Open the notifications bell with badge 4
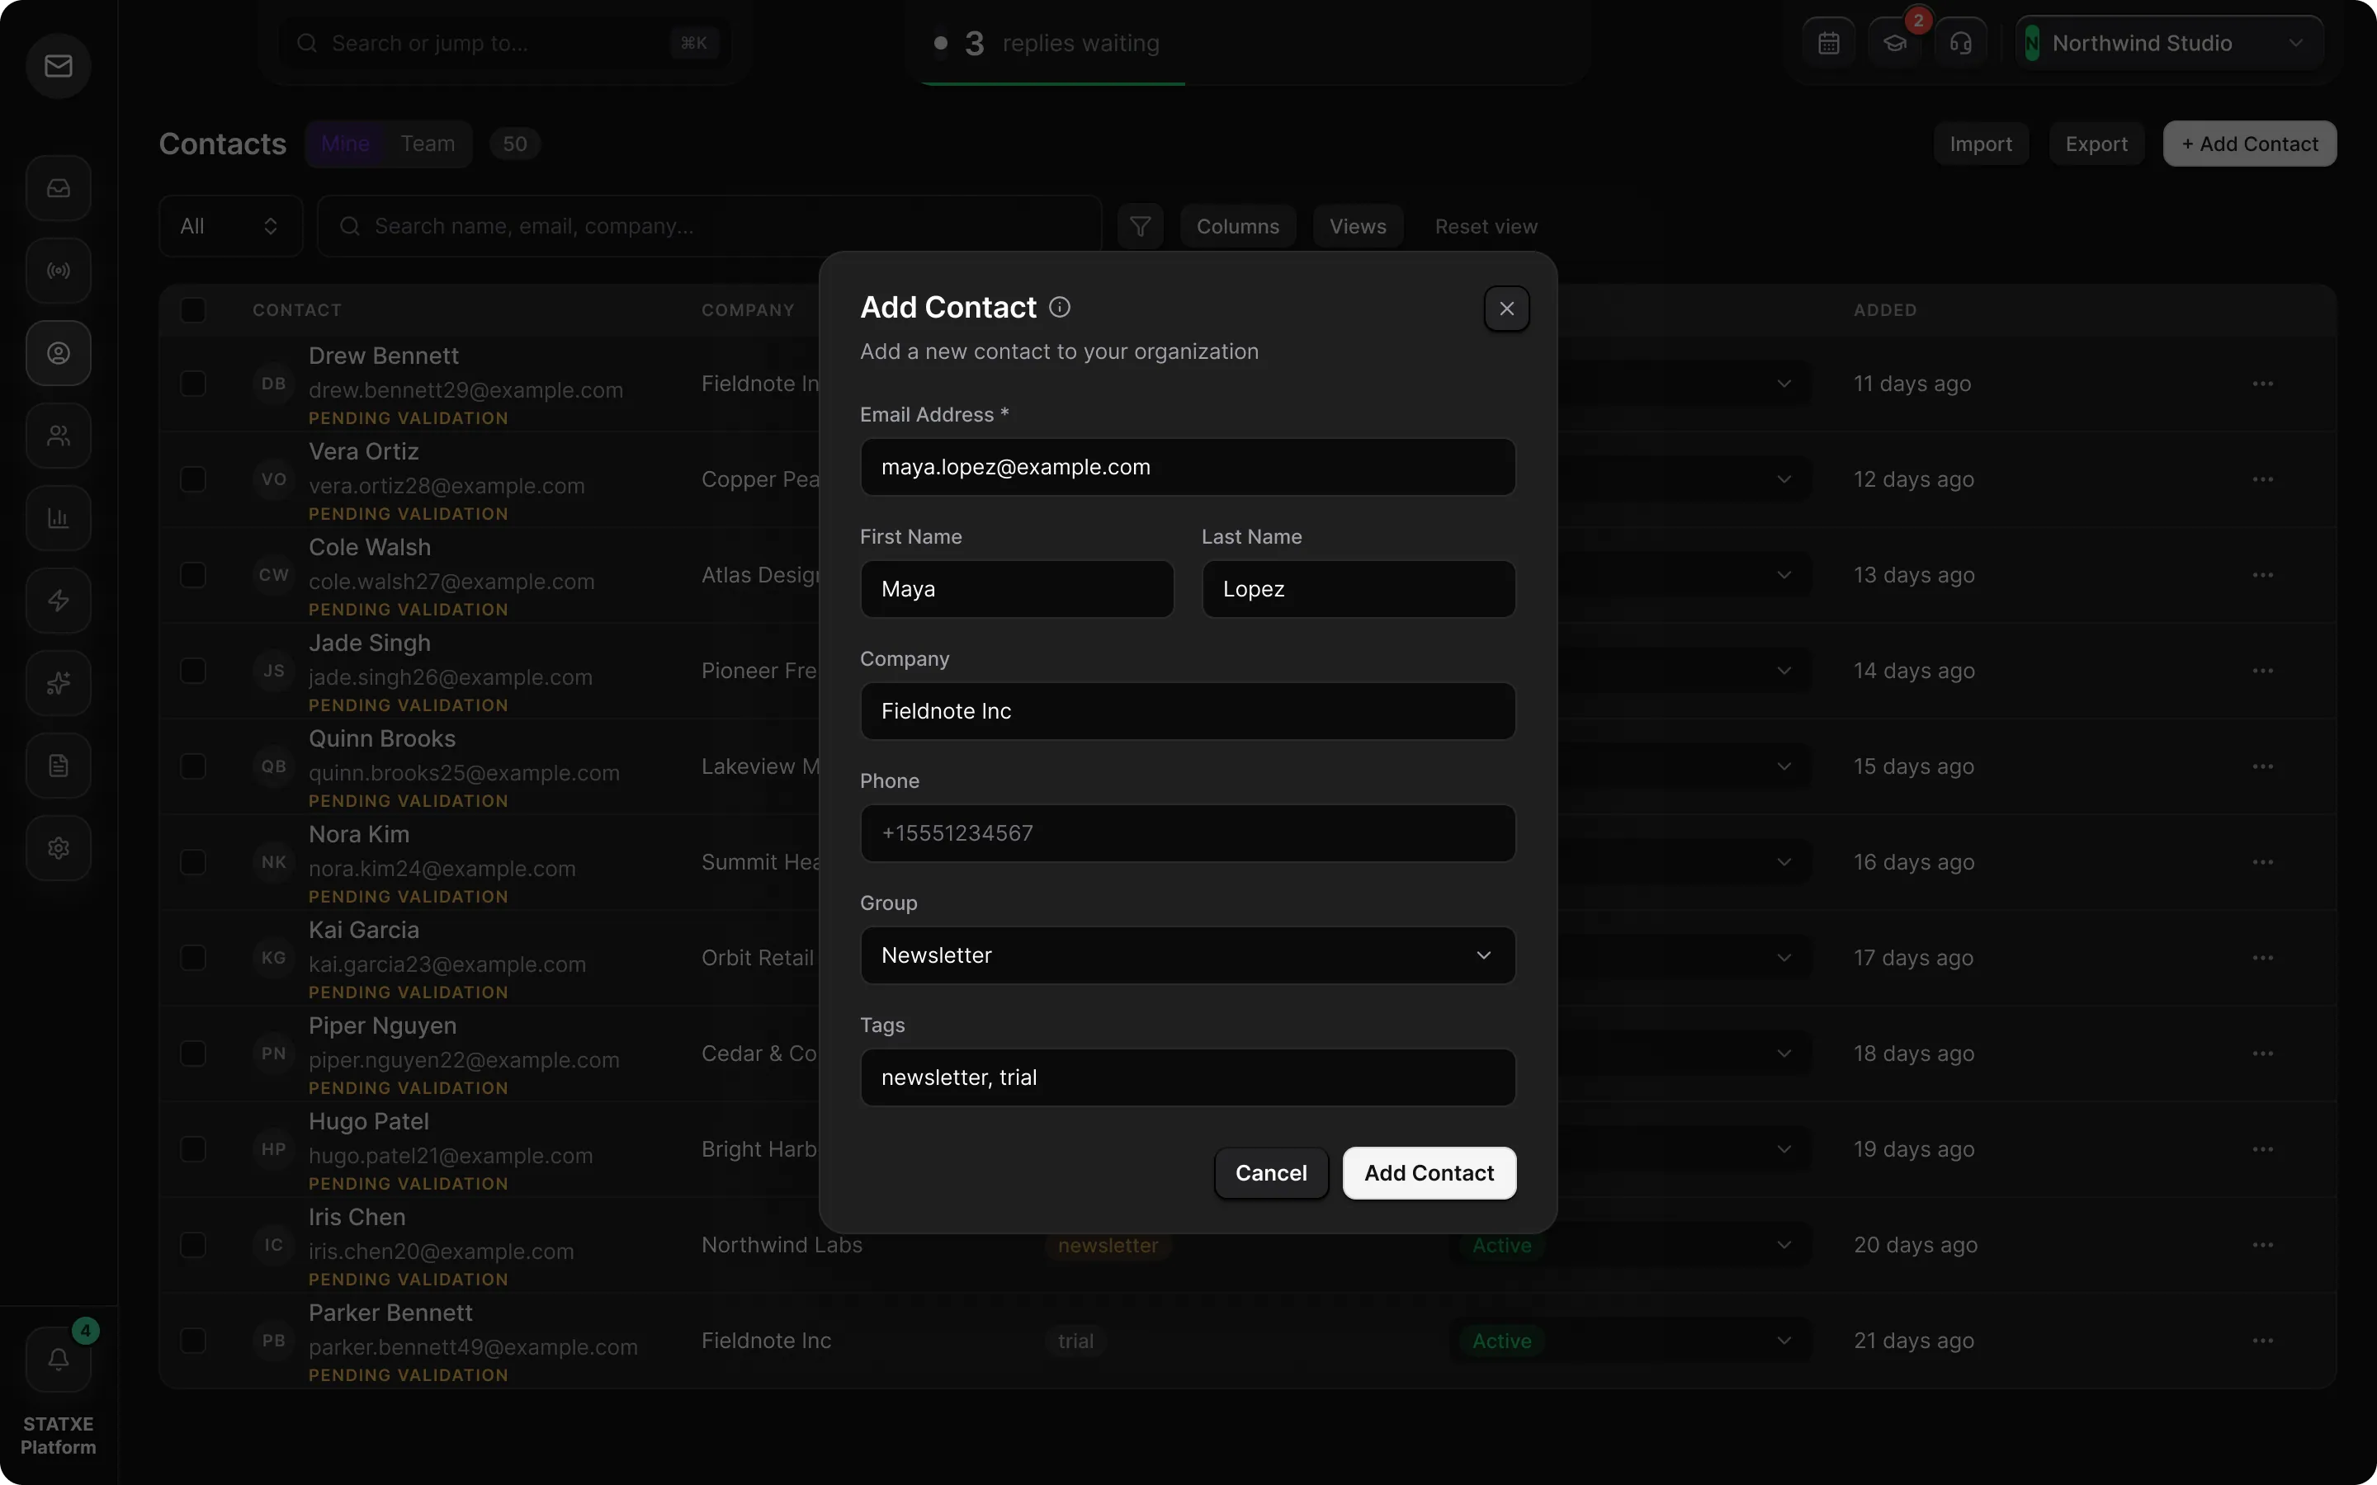This screenshot has height=1485, width=2377. (58, 1360)
